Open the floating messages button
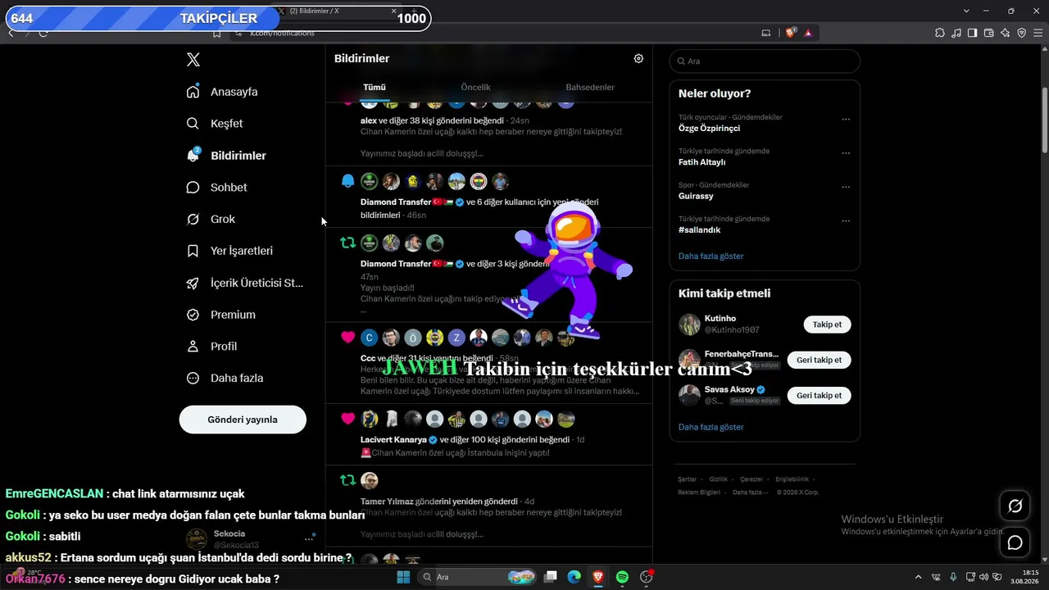 [1015, 542]
